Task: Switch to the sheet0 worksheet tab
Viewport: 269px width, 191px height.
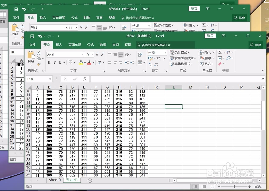Action: click(x=55, y=180)
